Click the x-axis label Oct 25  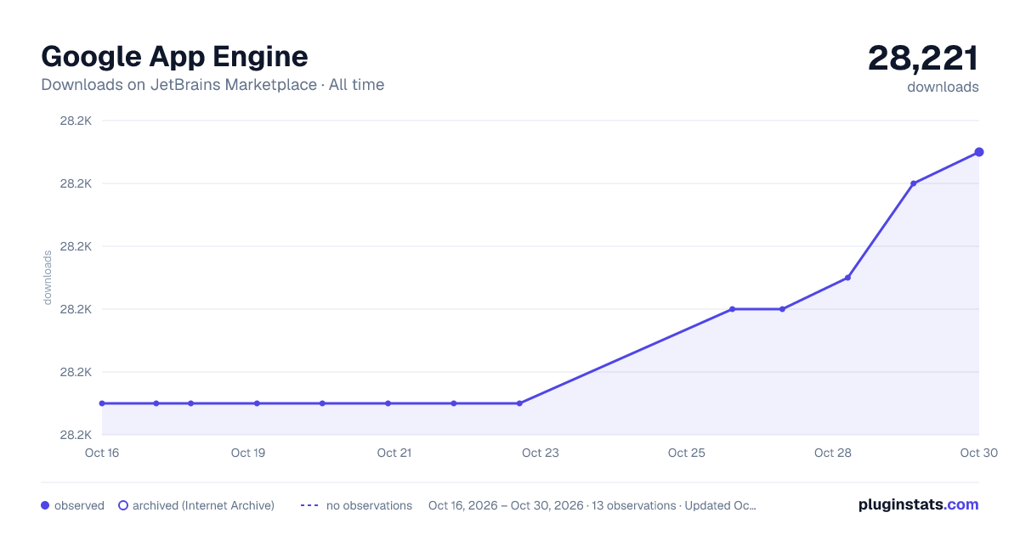pos(687,453)
